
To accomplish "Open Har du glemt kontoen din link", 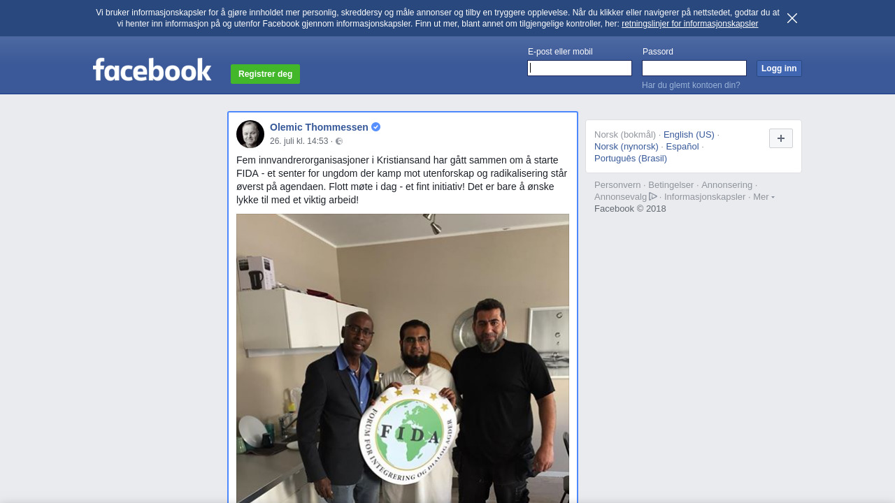I will point(691,85).
